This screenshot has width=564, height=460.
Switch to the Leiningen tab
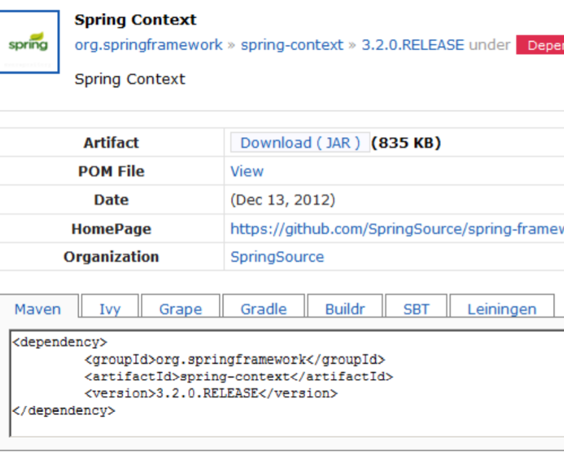tap(502, 309)
